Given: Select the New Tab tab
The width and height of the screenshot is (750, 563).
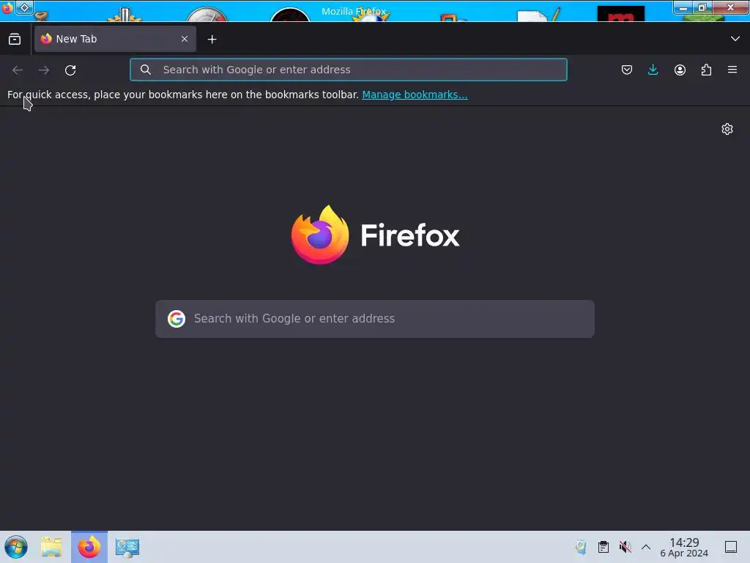Looking at the screenshot, I should (115, 39).
